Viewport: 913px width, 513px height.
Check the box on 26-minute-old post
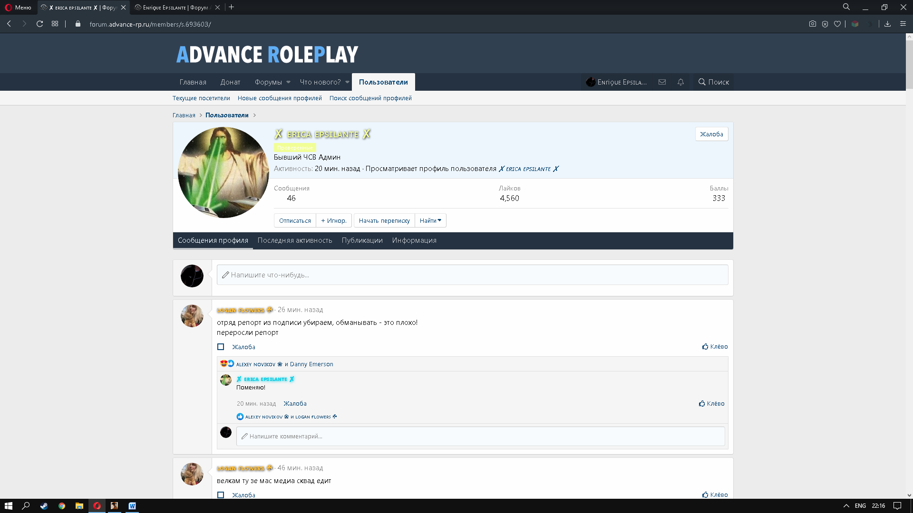click(x=221, y=347)
